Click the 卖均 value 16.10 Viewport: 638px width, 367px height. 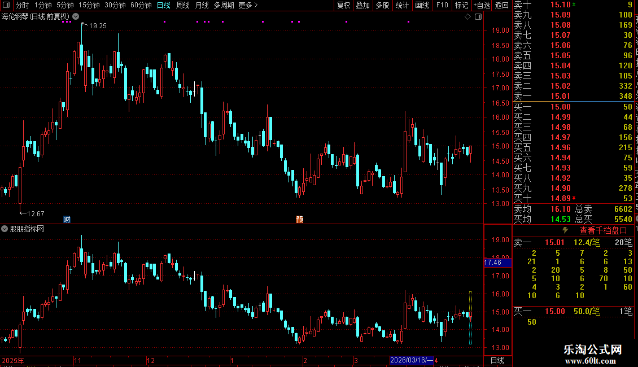coord(560,209)
